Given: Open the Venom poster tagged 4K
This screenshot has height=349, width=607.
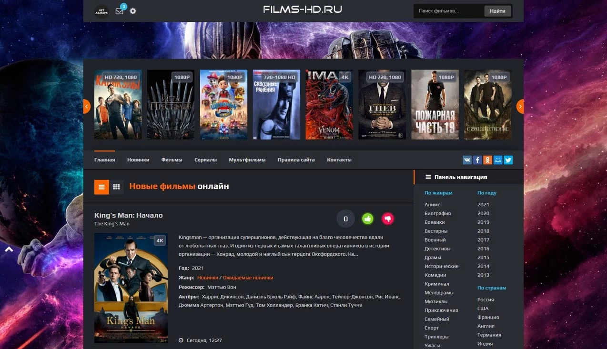Looking at the screenshot, I should point(329,105).
